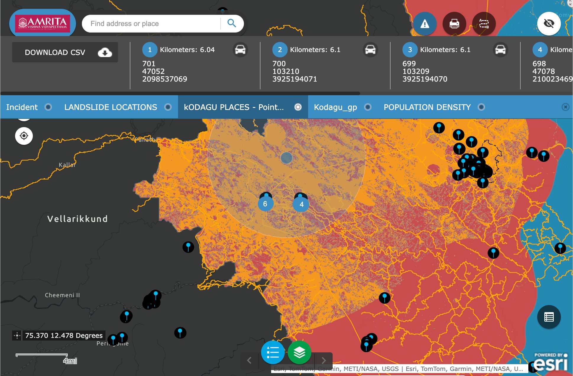Image resolution: width=573 pixels, height=376 pixels.
Task: Click the Amrita Vishwa Vidyapeetham logo
Action: pos(43,23)
